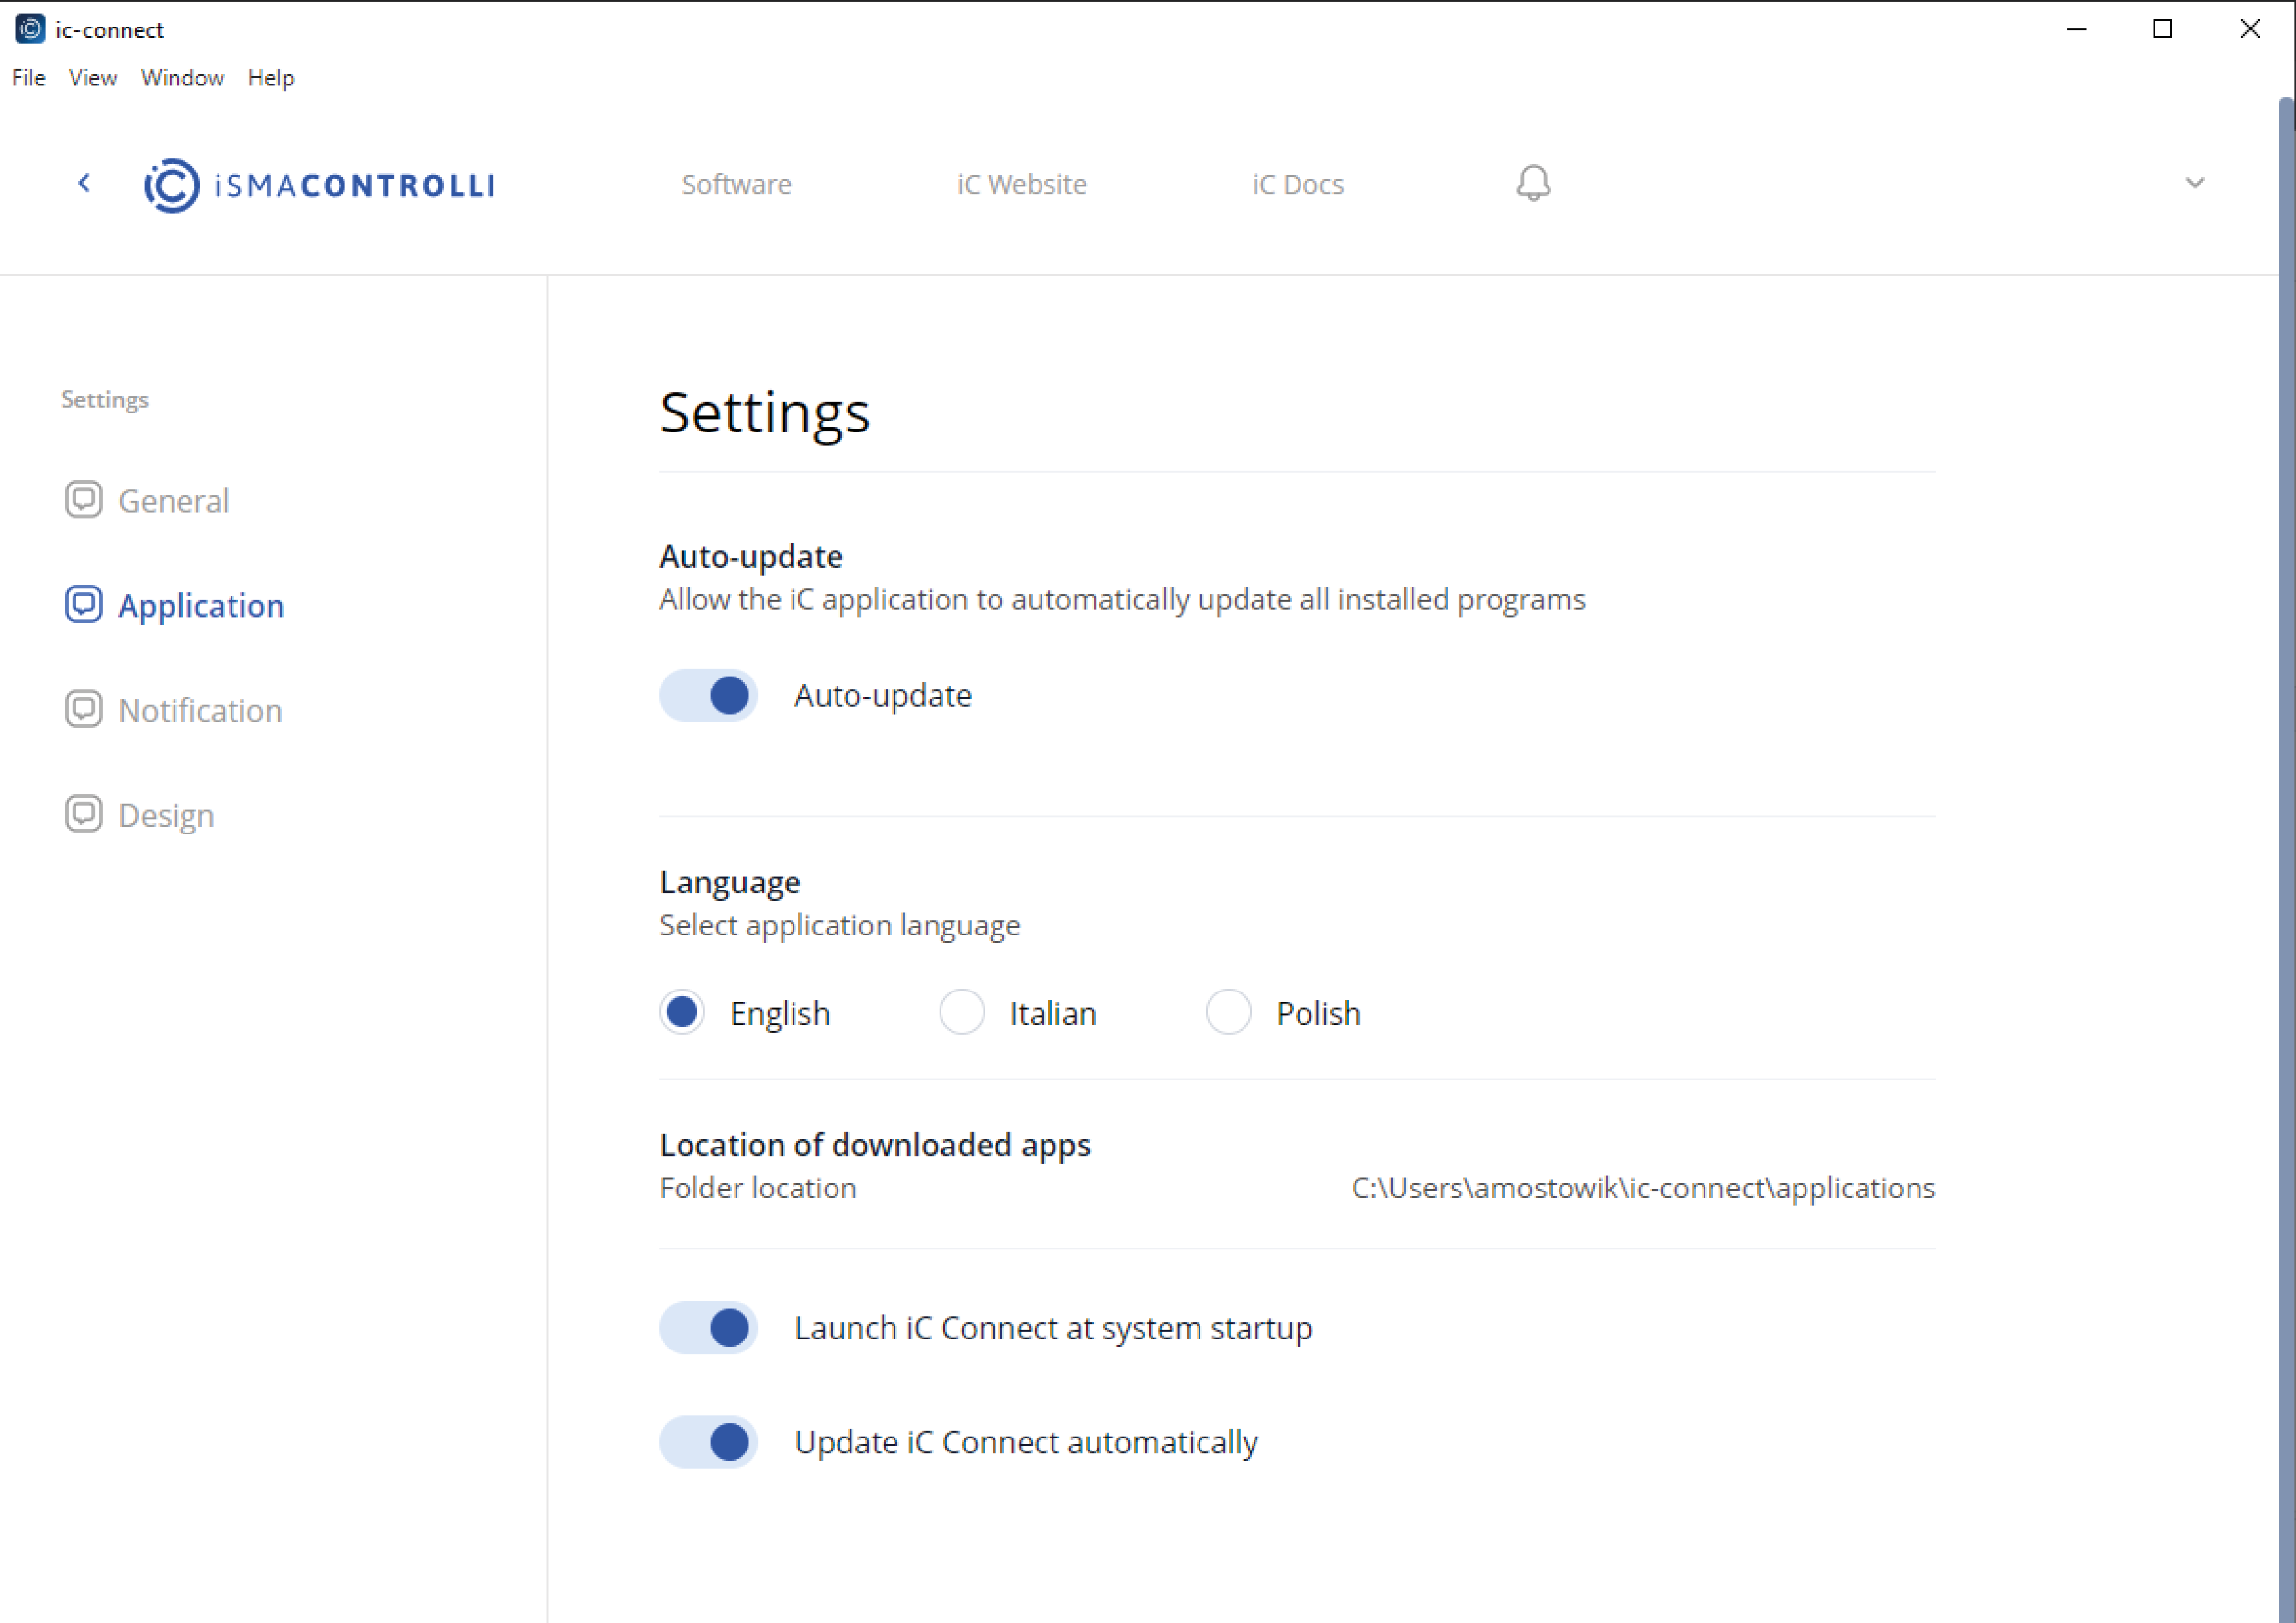Open the Window menu
The image size is (2296, 1623).
[x=182, y=77]
